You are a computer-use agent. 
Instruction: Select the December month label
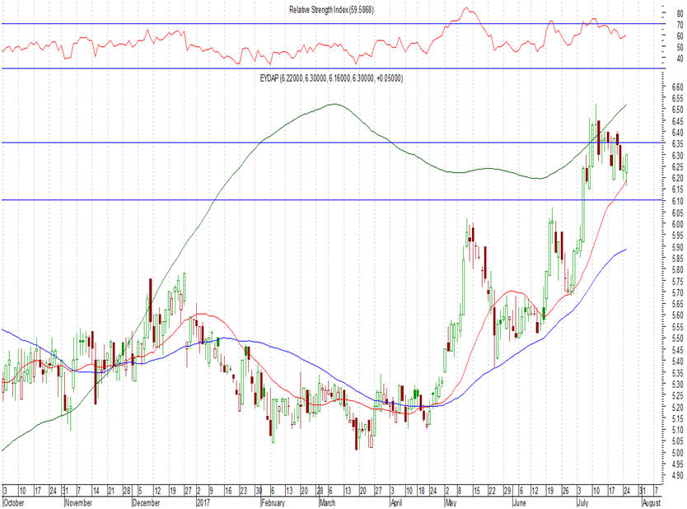(146, 503)
